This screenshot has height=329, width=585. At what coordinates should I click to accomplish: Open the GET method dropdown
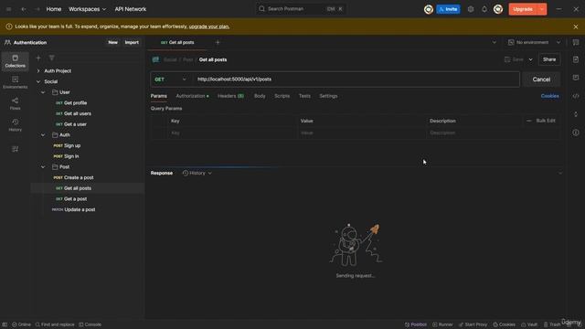tap(171, 80)
